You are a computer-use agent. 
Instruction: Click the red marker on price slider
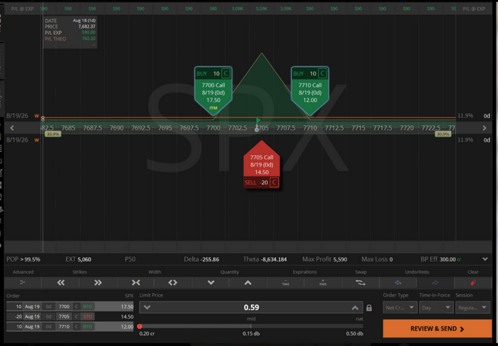[139, 326]
